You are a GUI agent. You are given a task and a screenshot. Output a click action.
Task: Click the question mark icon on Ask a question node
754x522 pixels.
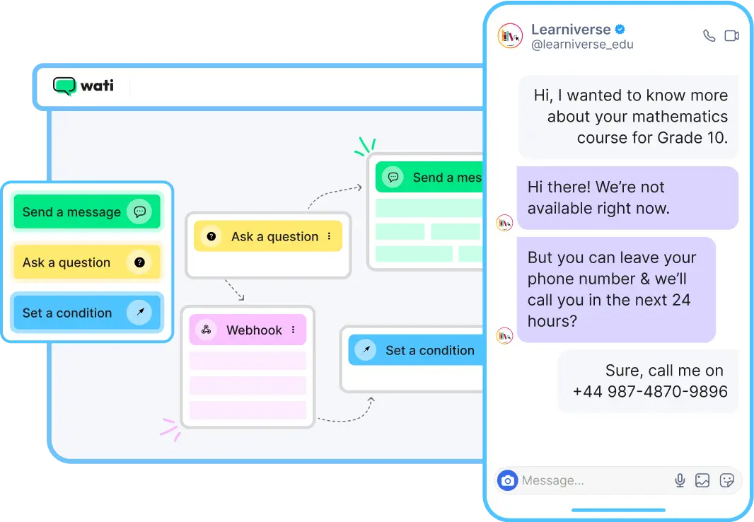tap(211, 236)
